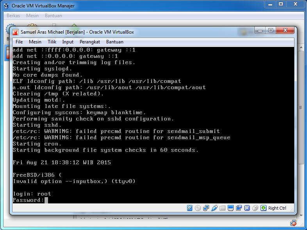Click the sendmail_msp_queue warning line

point(121,137)
